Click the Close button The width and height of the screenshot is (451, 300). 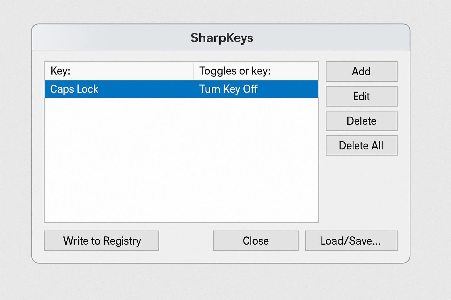pos(255,241)
